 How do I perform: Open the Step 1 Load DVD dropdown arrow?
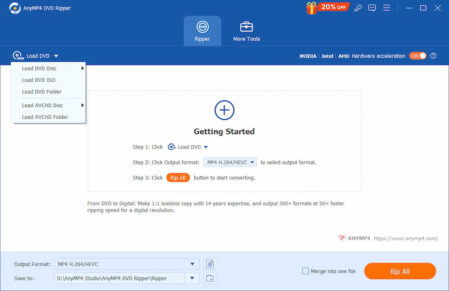(205, 147)
